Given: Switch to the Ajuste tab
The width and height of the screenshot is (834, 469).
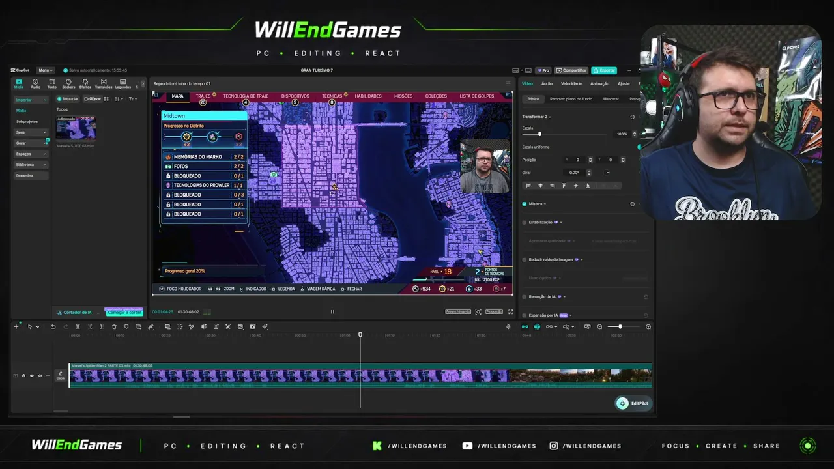Looking at the screenshot, I should click(624, 83).
